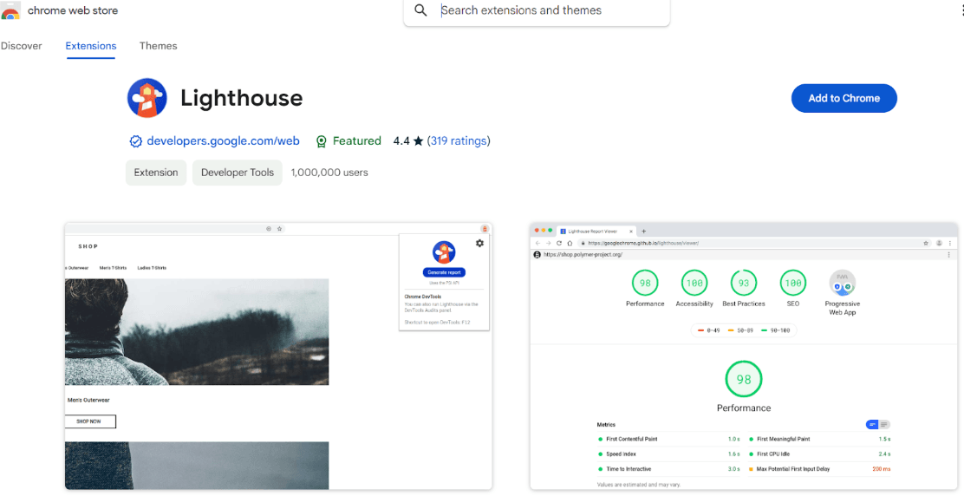Click the First Contentful Paint metric row
This screenshot has height=496, width=964.
(x=669, y=440)
